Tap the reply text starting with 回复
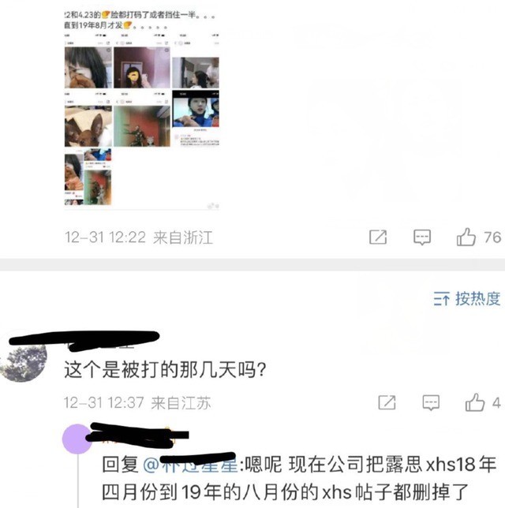This screenshot has height=508, width=505. (x=299, y=478)
